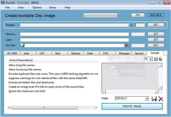Switch to the UDF tab
The image size is (171, 117).
[44, 53]
